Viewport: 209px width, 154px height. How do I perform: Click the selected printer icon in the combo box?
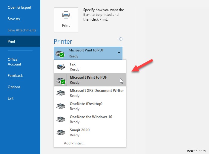coord(60,54)
